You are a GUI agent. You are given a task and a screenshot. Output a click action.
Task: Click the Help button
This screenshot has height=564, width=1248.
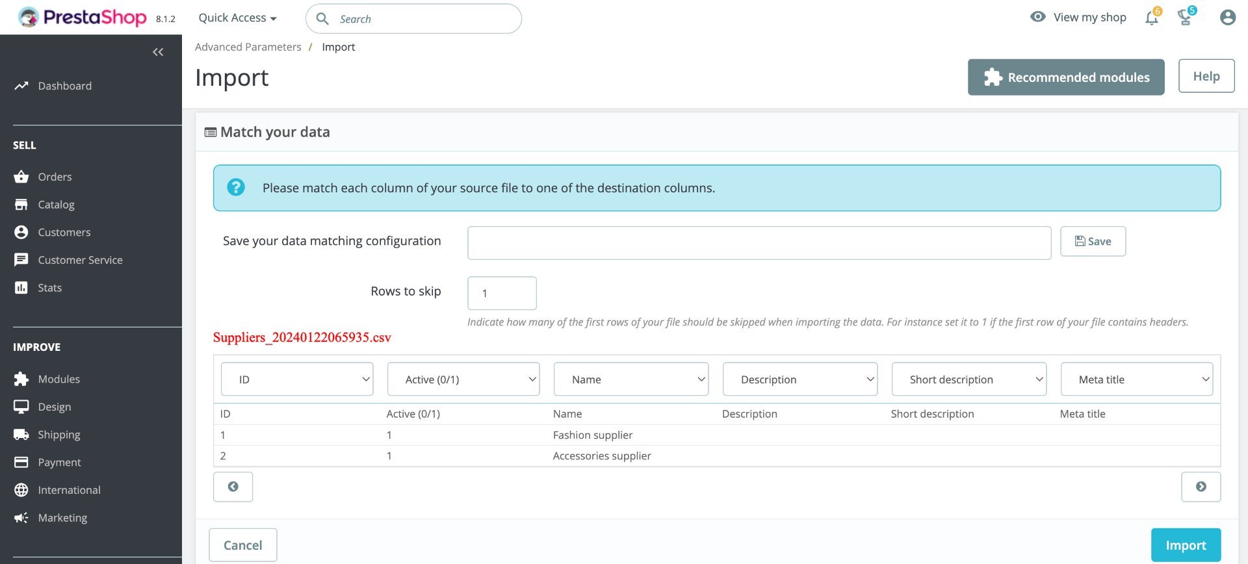(x=1206, y=76)
